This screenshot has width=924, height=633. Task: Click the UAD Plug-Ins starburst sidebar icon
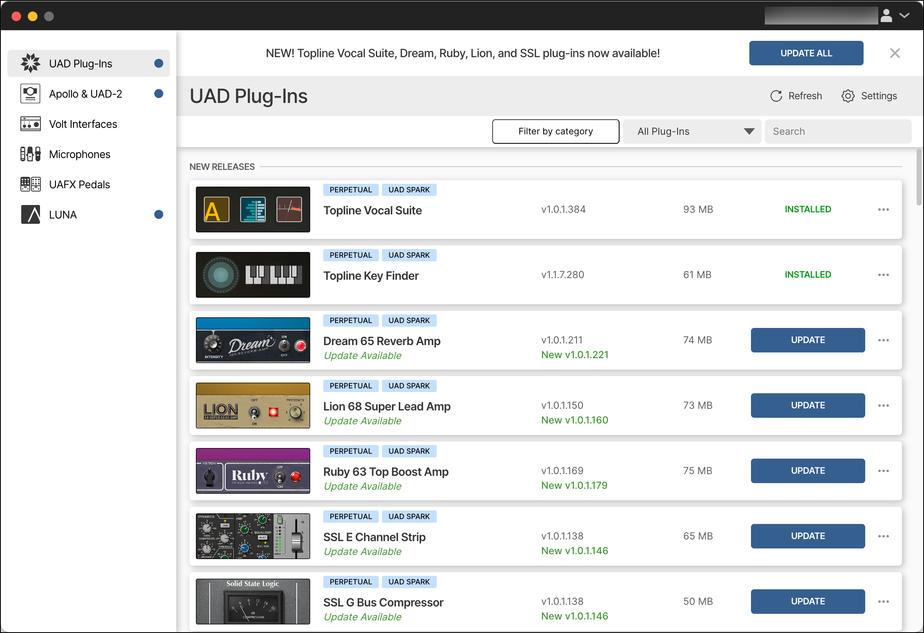click(31, 63)
